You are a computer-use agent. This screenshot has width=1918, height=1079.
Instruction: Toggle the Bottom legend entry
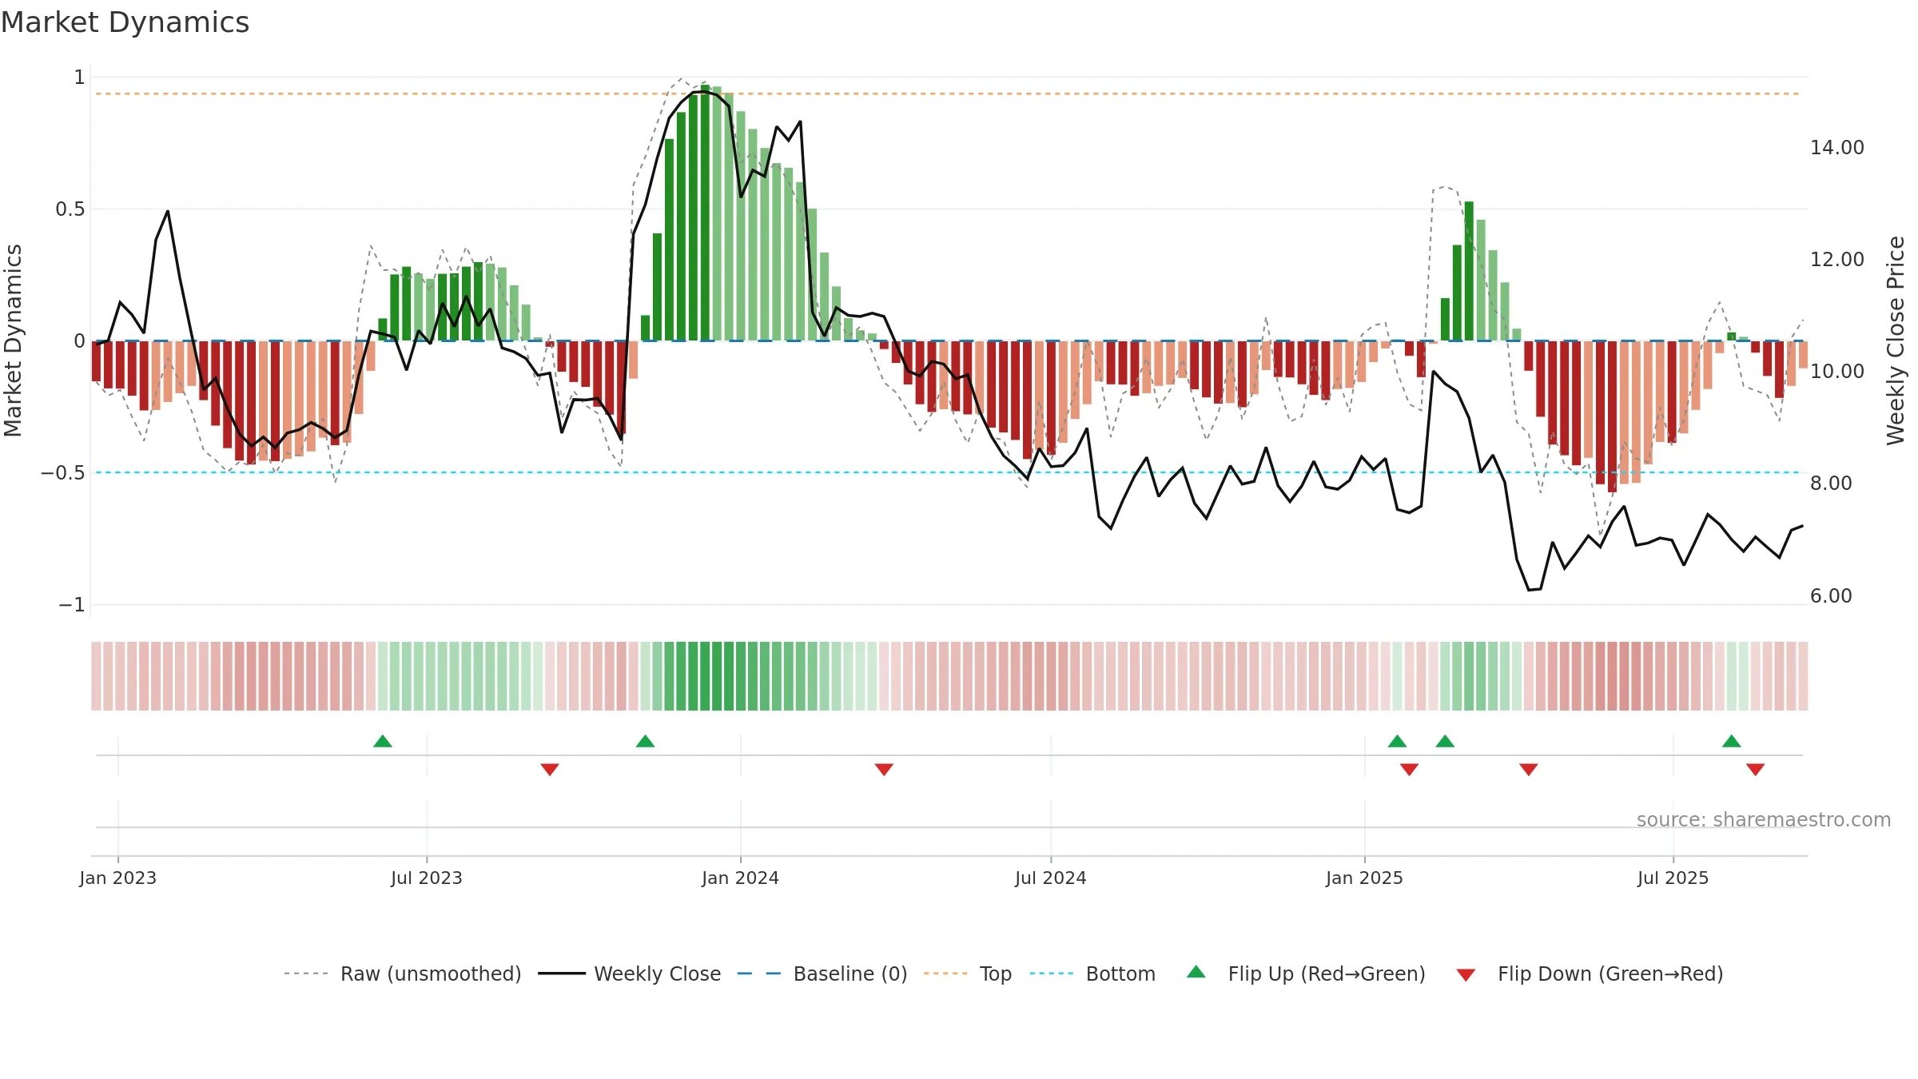pos(1092,973)
